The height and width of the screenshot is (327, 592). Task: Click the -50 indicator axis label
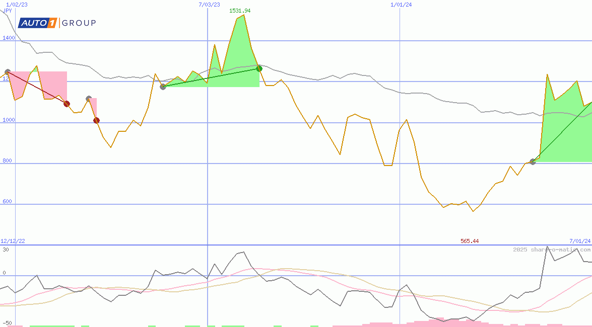tap(7, 322)
